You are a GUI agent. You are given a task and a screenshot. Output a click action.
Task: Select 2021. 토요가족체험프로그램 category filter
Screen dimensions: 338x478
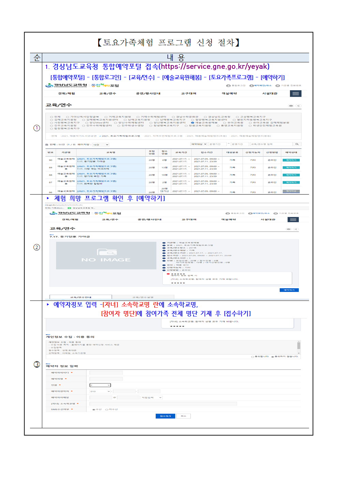tap(120, 136)
